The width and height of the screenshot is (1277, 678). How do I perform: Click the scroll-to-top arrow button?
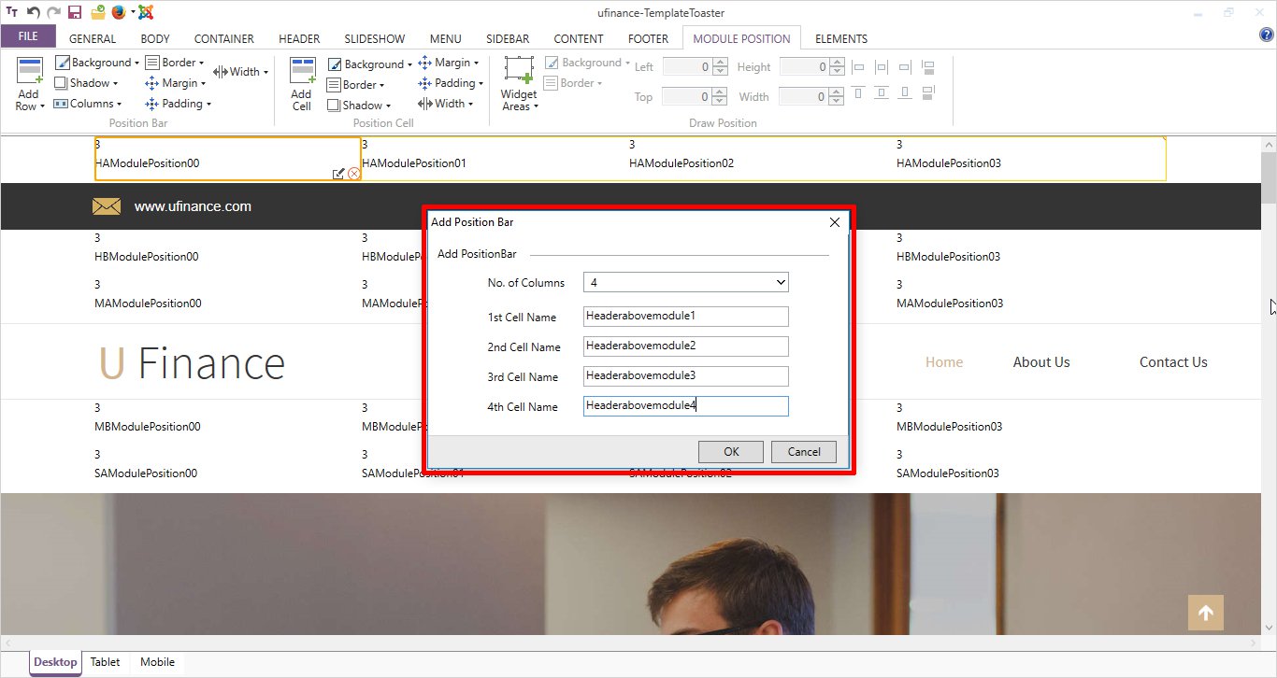click(1205, 613)
